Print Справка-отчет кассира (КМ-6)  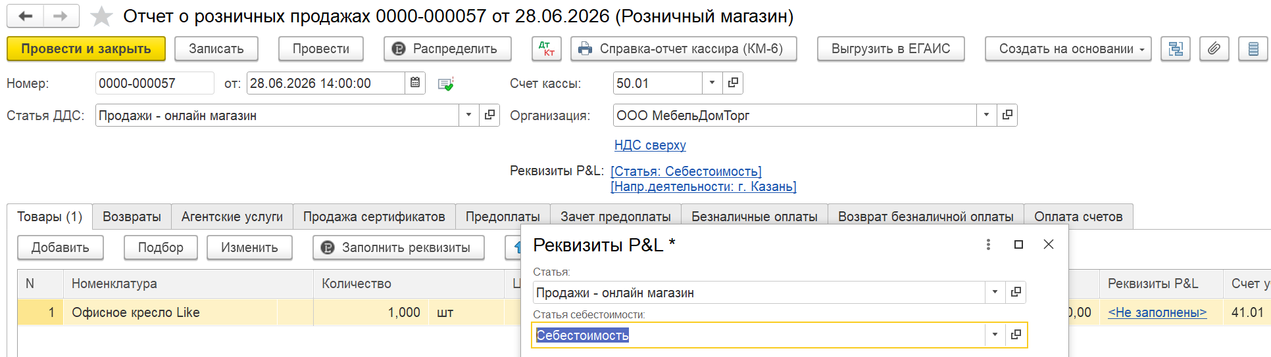[x=684, y=49]
